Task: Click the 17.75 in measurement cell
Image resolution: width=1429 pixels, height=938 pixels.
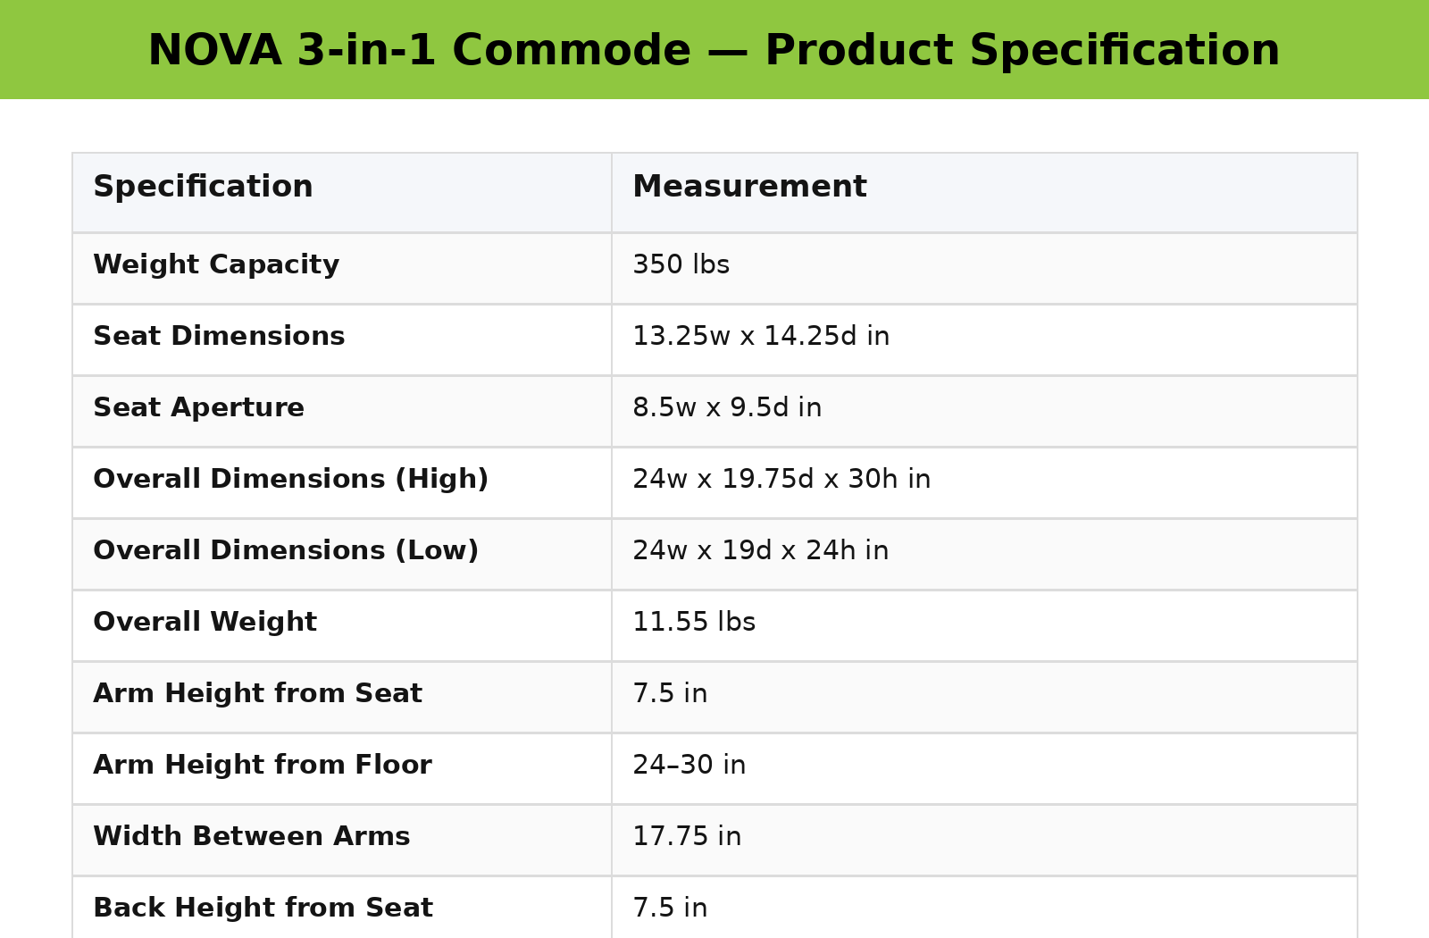Action: [687, 837]
